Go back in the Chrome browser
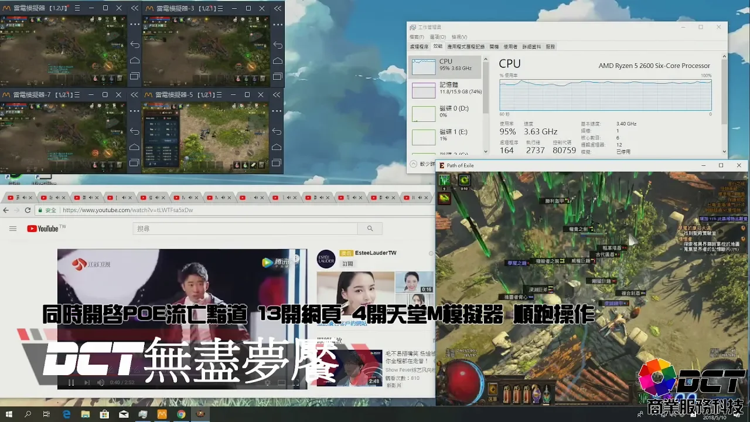Viewport: 750px width, 422px height. (x=6, y=210)
